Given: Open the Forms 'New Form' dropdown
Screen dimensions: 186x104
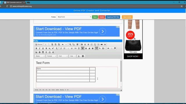Looking at the screenshot, I should [74, 17].
